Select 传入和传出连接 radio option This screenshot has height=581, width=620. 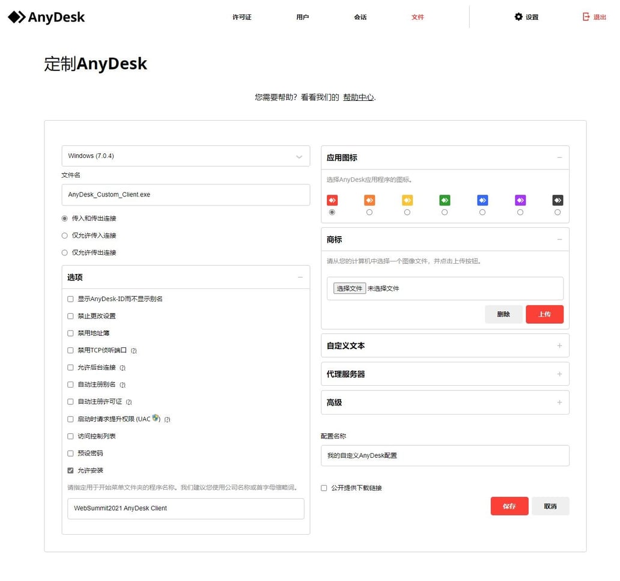pos(64,218)
